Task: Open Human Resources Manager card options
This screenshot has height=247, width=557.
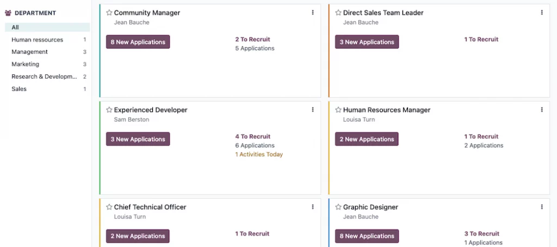Action: [542, 110]
